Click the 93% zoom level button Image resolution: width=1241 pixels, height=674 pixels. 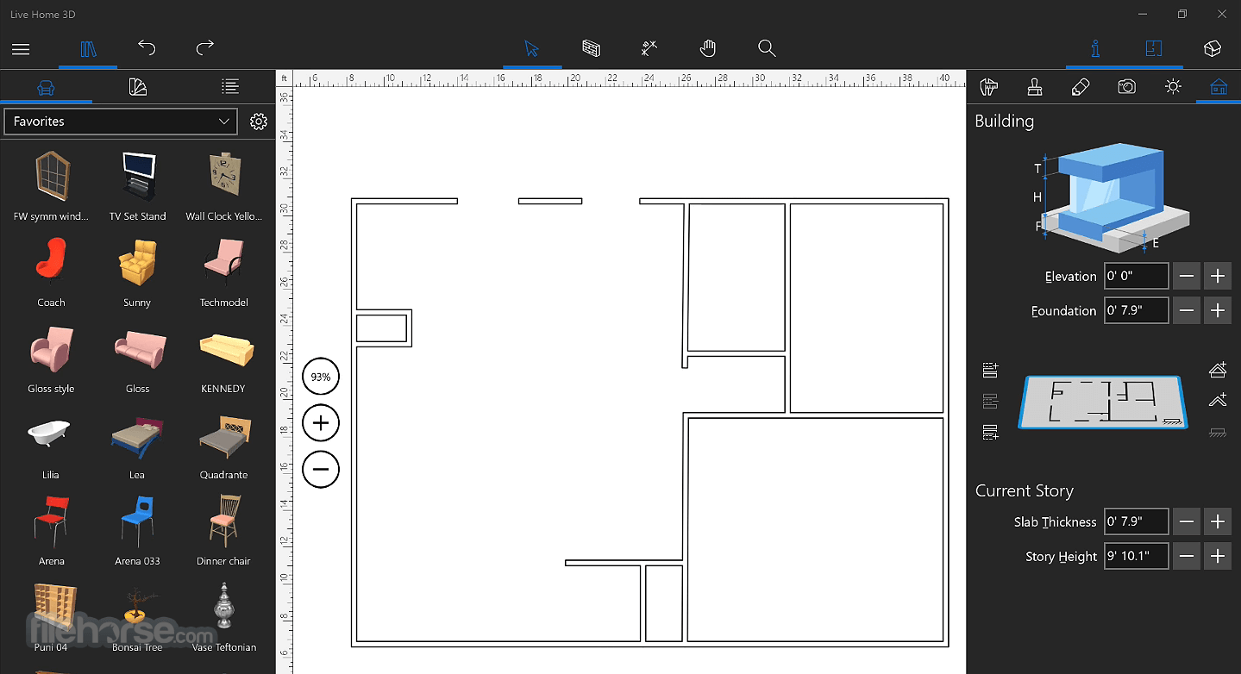(x=321, y=377)
